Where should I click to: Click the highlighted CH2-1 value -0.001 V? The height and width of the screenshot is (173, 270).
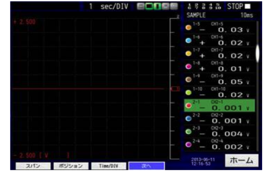(x=224, y=108)
